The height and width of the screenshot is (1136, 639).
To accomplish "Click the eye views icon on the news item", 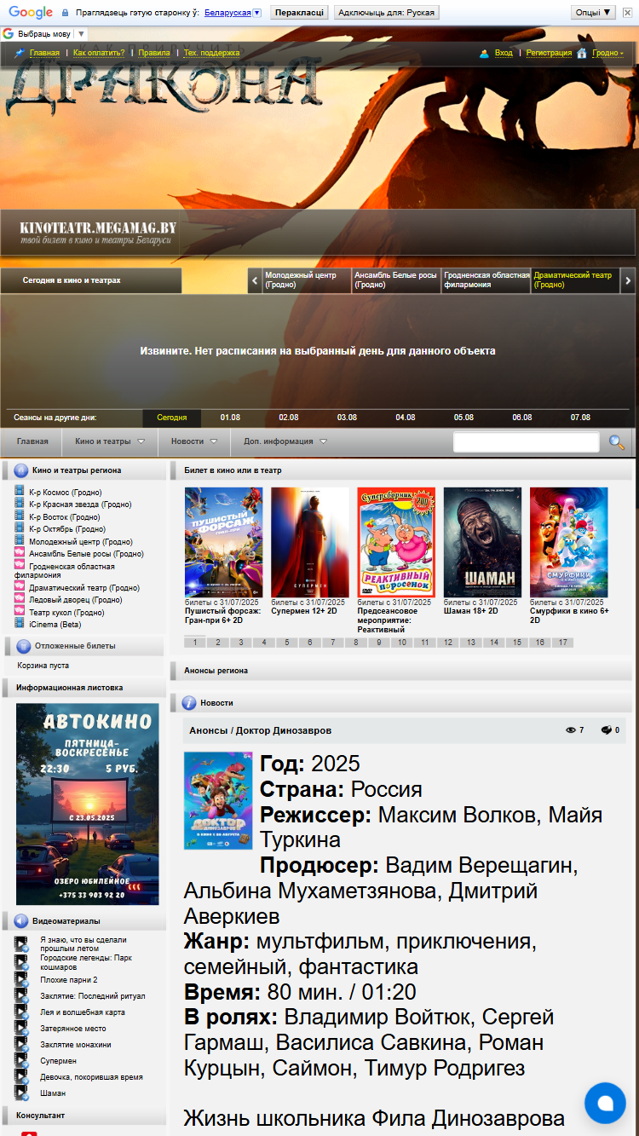I will tap(571, 730).
